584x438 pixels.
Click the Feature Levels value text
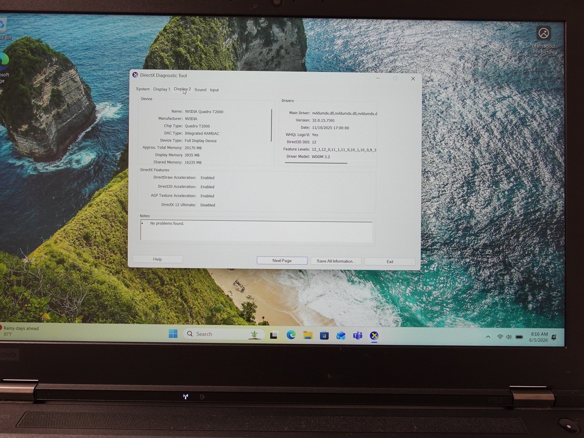click(344, 150)
